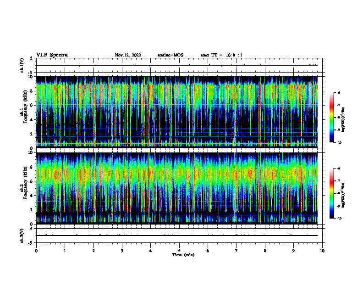Click the "-5" tick on ch.3(V) axis
The image size is (363, 281).
31,243
